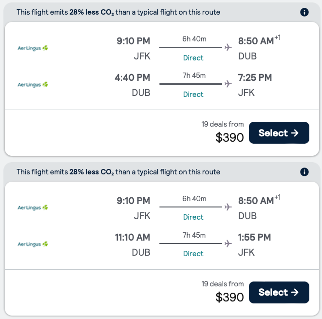Click the airplane icon on the second card's outbound flight

227,207
